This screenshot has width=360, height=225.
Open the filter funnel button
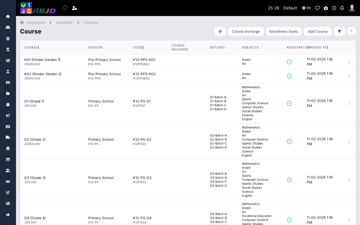(339, 31)
